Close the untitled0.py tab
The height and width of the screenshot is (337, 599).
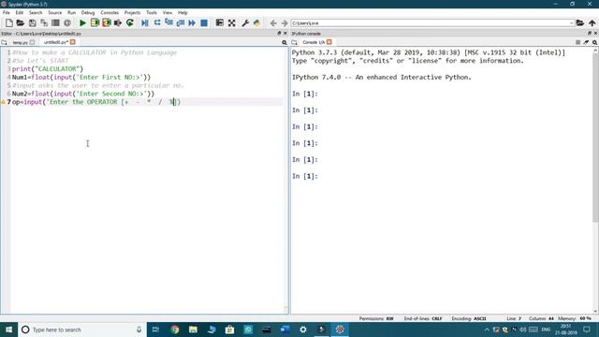(73, 42)
